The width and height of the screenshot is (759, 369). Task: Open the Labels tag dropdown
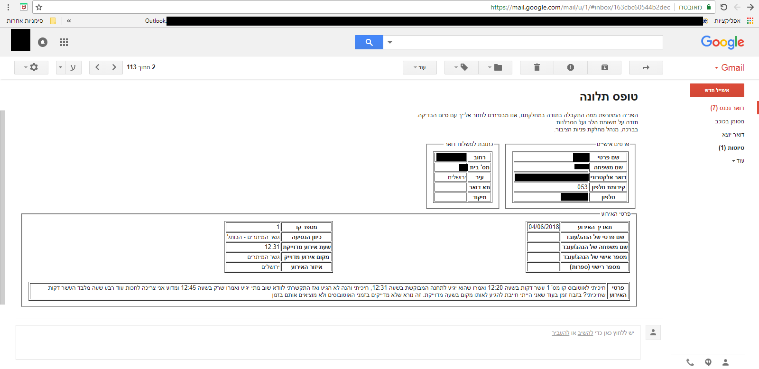pyautogui.click(x=462, y=67)
